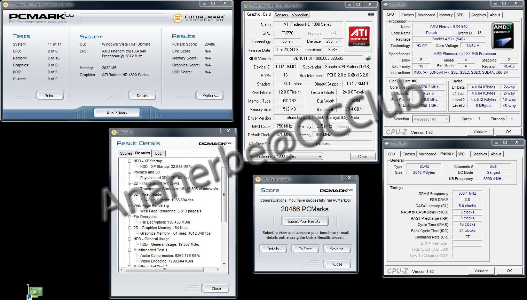Switch to the Validation tab in GPU-Z
This screenshot has width=527, height=300.
(x=300, y=15)
